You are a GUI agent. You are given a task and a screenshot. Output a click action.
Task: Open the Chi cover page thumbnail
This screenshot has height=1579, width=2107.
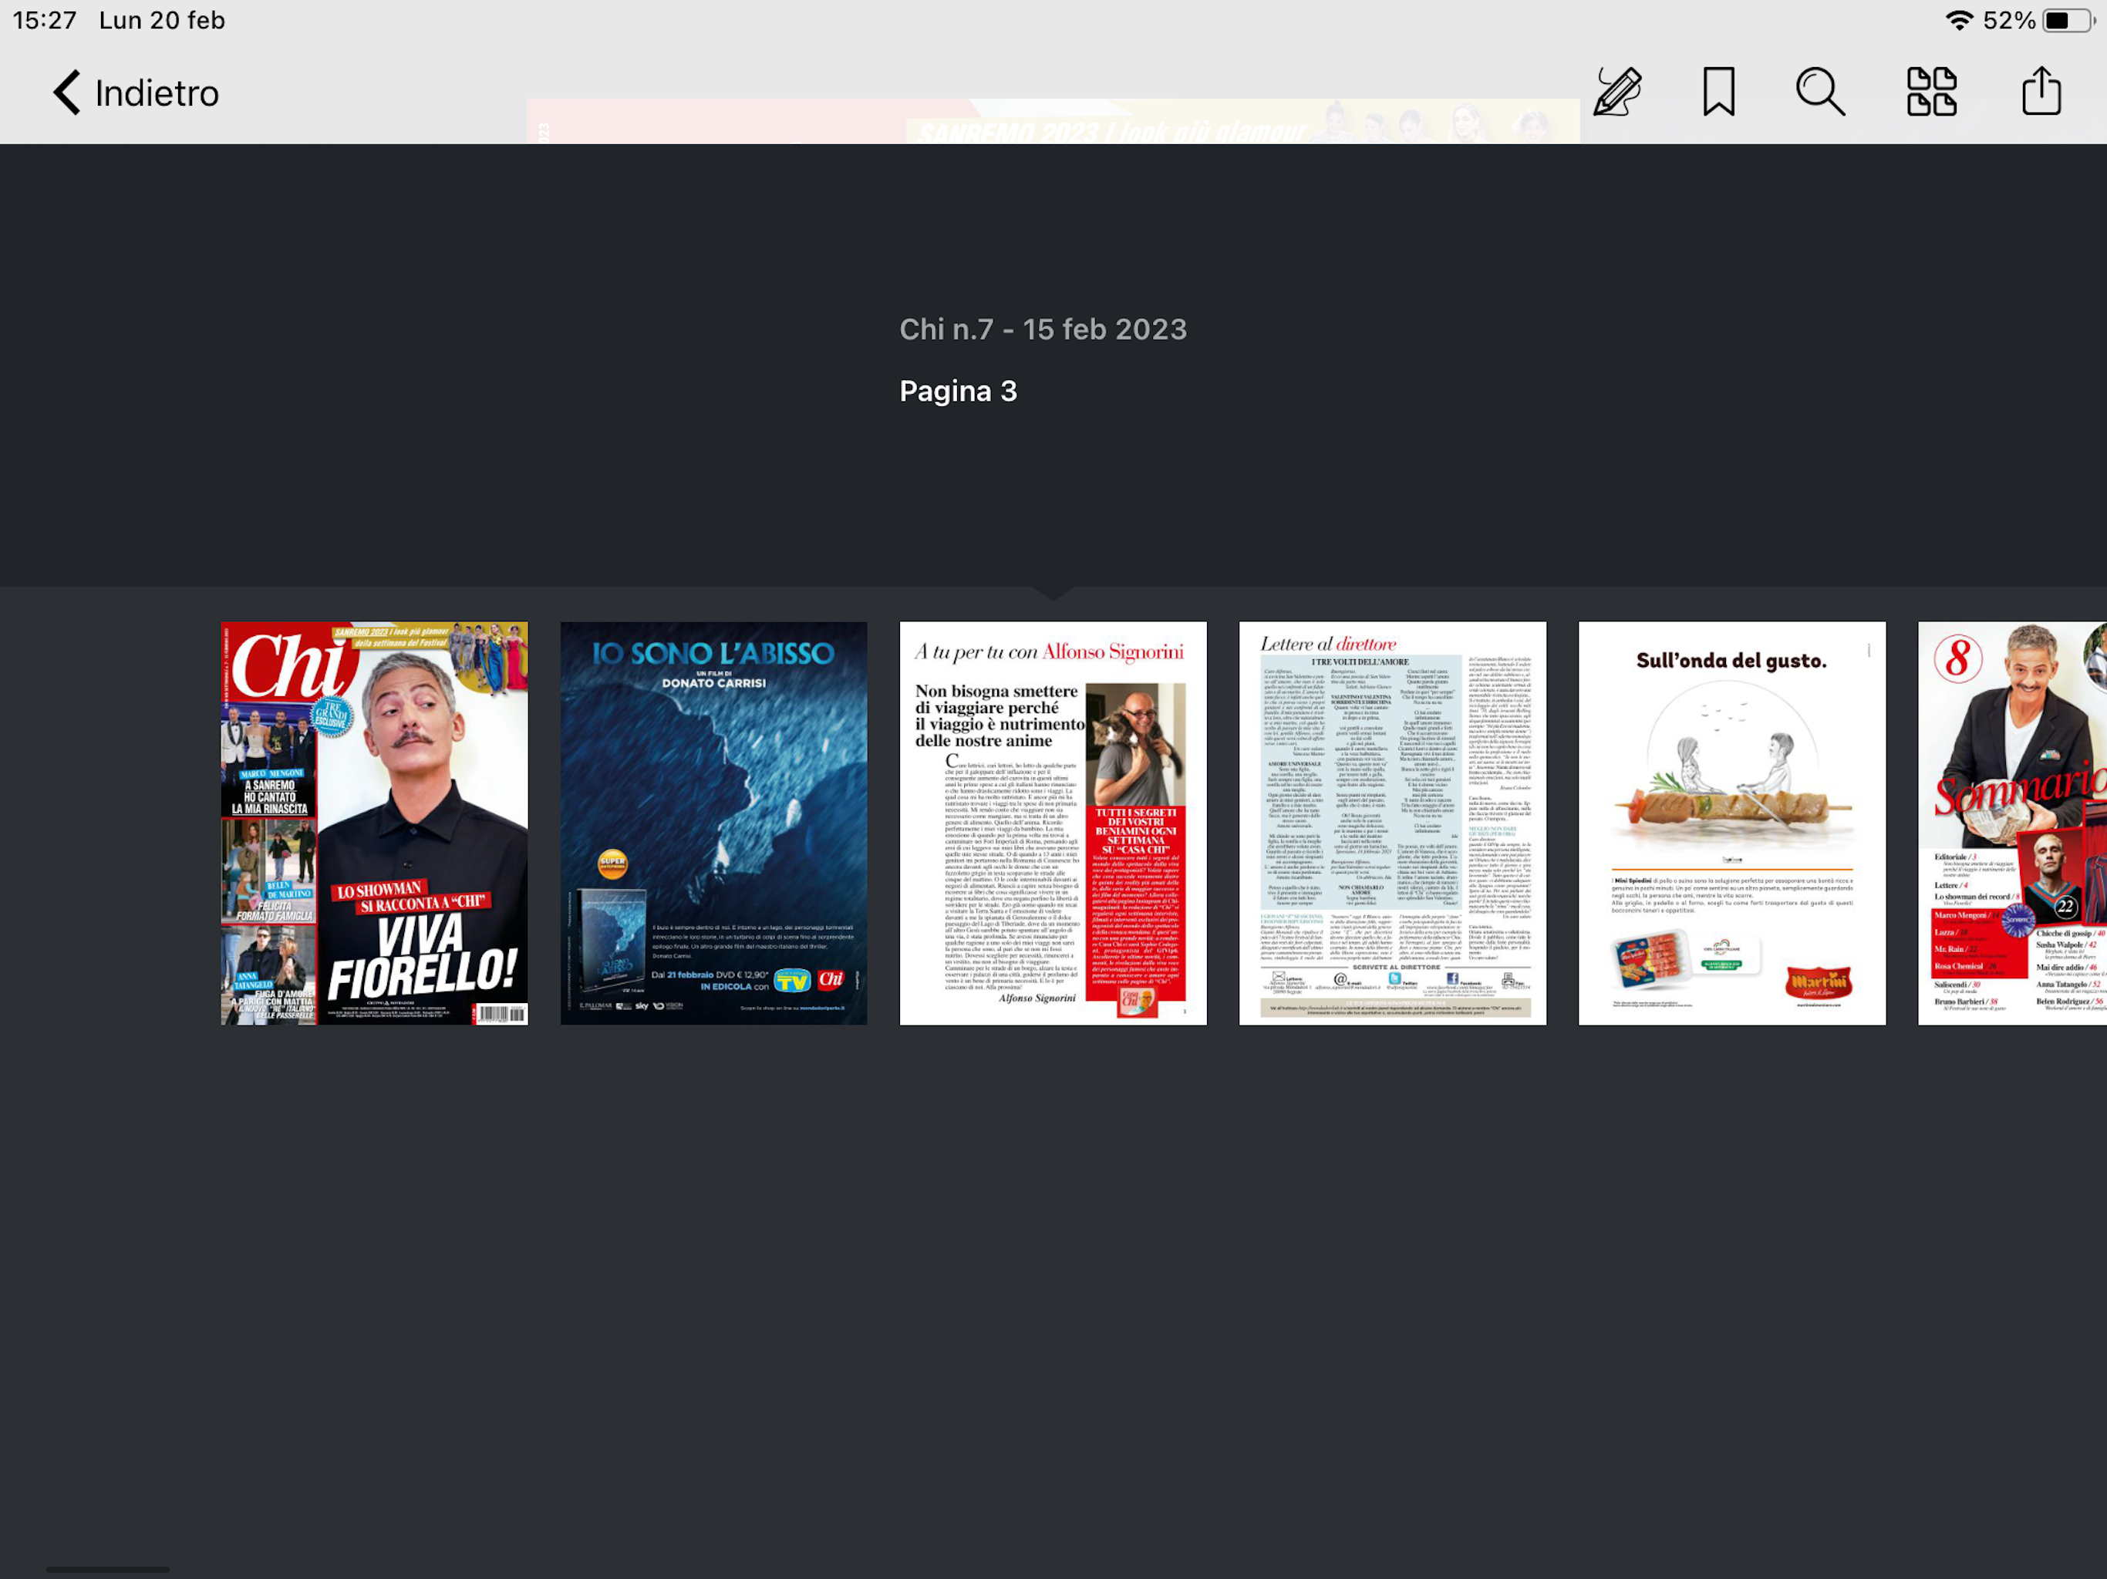(374, 823)
